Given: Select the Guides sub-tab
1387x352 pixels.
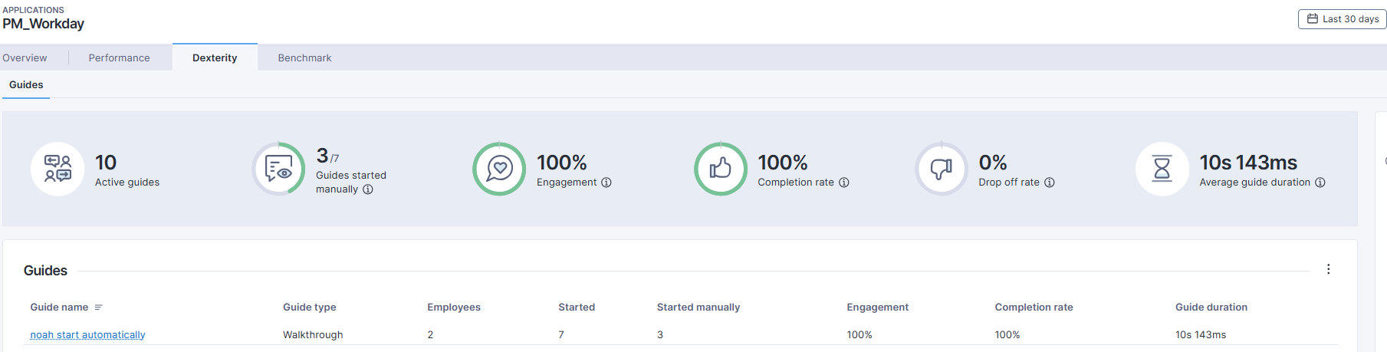Looking at the screenshot, I should (26, 85).
